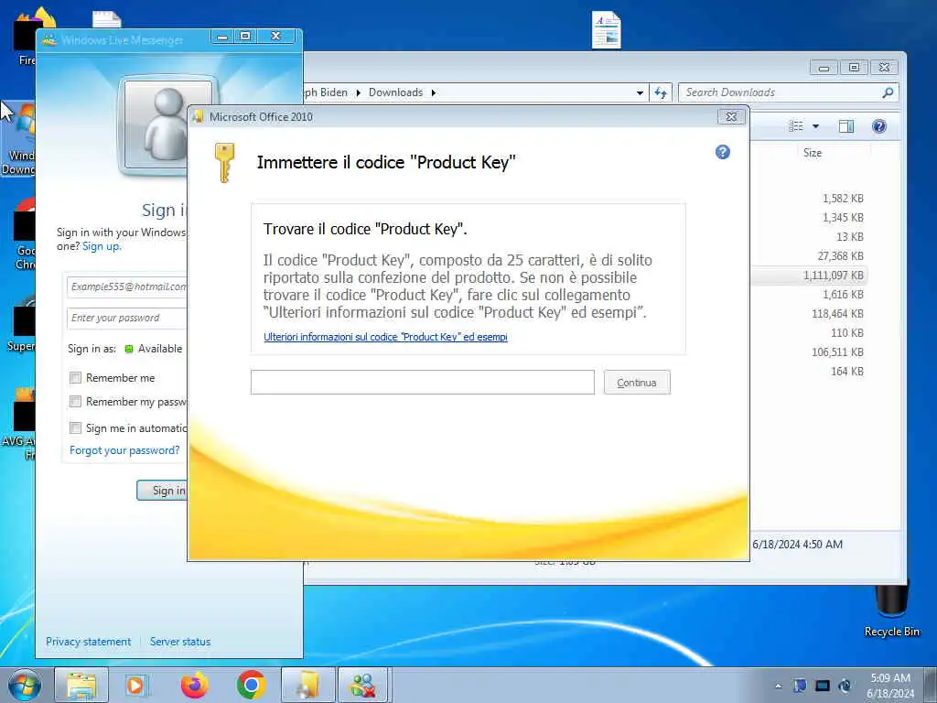Click the network monitor tray icon
937x703 pixels.
(823, 686)
